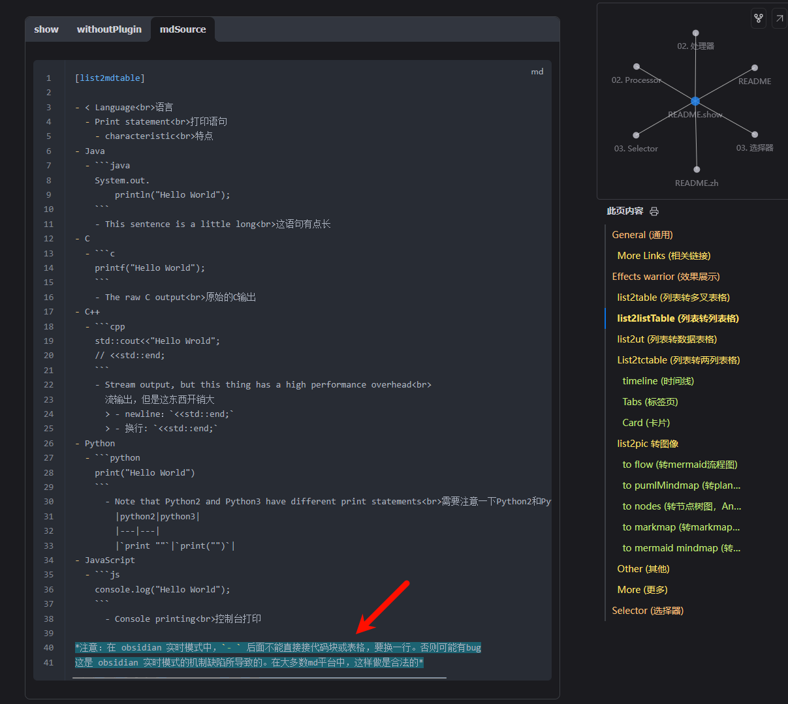Click the md language label on code block

(537, 72)
